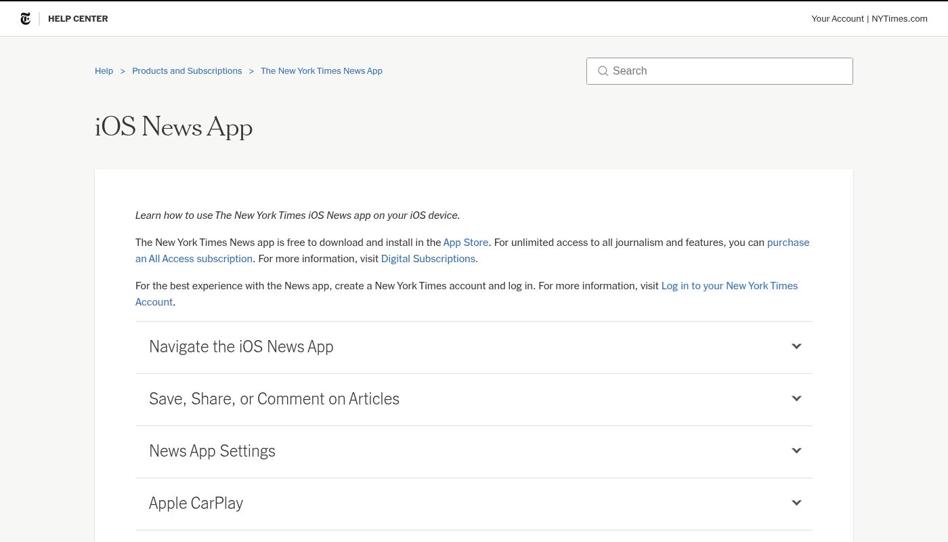
Task: Follow the App Store link
Action: point(465,243)
